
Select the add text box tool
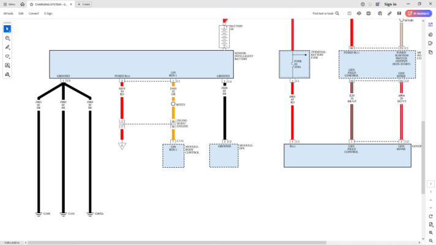(7, 66)
